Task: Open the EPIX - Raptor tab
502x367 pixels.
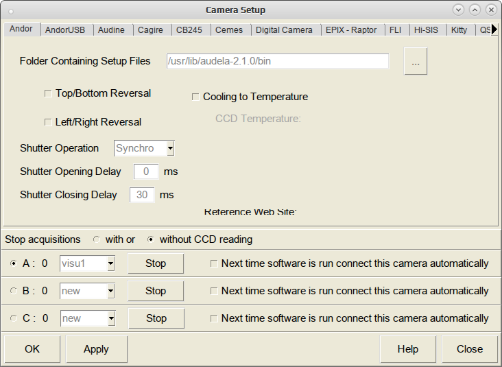Action: coord(351,30)
